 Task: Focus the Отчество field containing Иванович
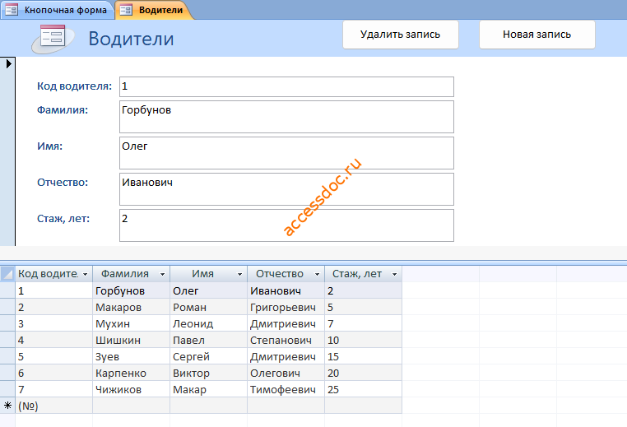pos(286,189)
